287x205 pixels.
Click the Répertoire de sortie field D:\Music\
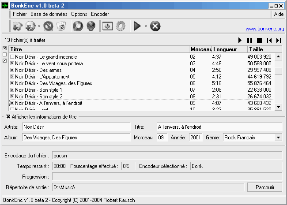click(x=148, y=187)
